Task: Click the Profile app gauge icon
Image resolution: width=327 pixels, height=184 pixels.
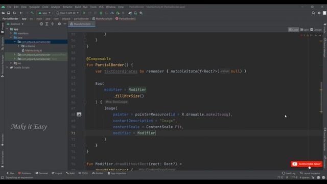Action: 112,13
